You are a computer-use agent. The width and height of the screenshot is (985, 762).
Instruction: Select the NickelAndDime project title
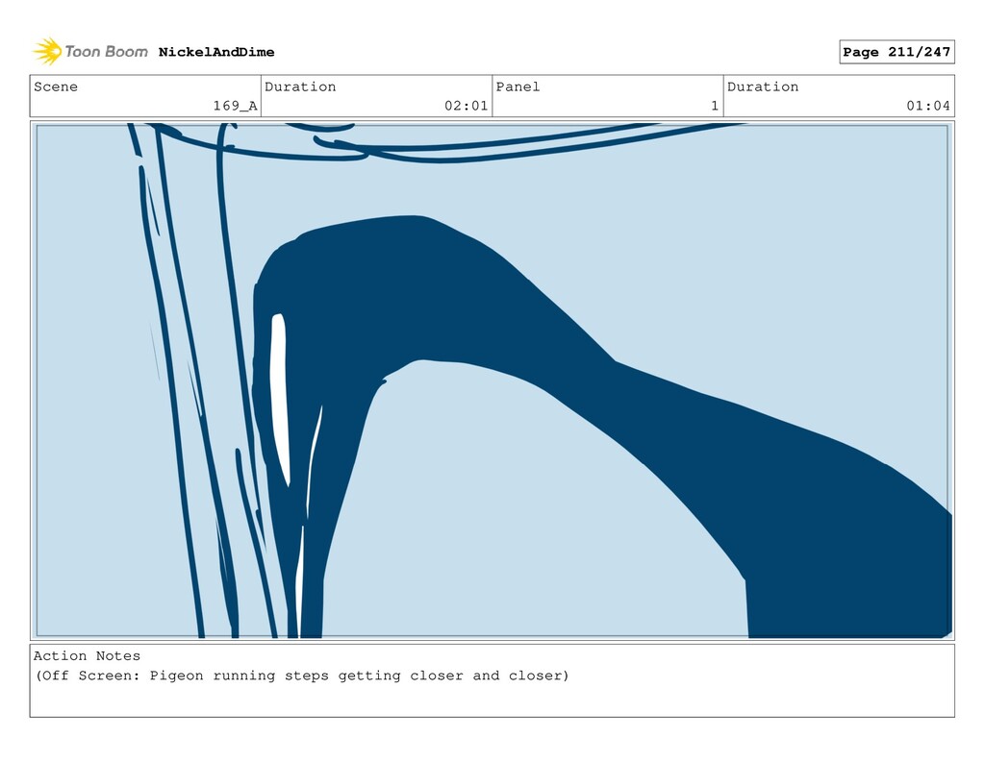click(216, 52)
